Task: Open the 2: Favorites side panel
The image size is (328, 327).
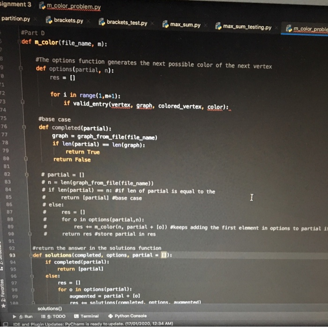Action: (2, 291)
